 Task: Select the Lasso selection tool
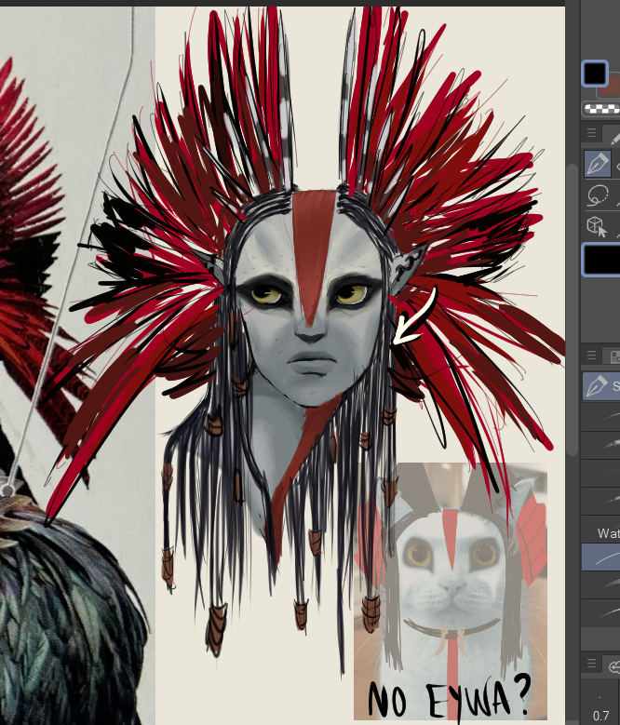pyautogui.click(x=598, y=195)
